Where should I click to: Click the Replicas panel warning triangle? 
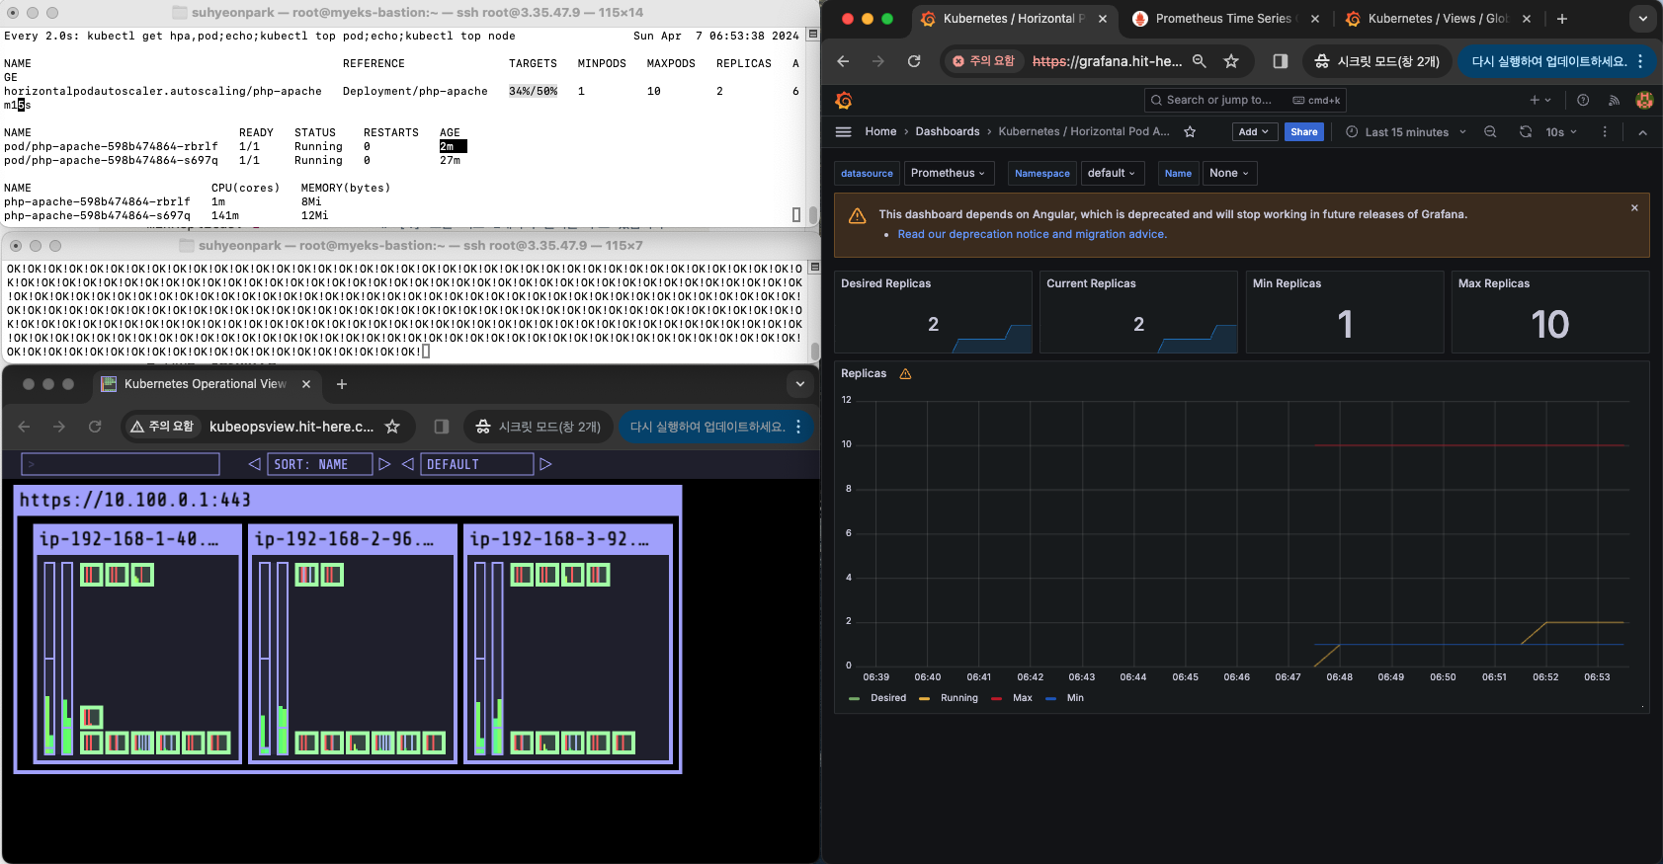click(x=905, y=373)
